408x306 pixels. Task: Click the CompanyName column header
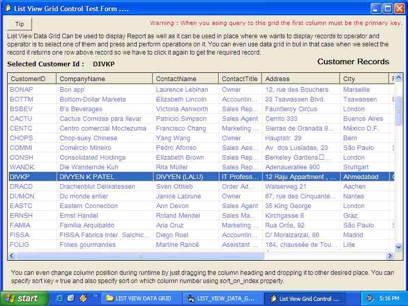104,79
